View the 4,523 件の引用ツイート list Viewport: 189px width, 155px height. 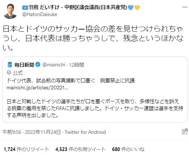(x=80, y=149)
